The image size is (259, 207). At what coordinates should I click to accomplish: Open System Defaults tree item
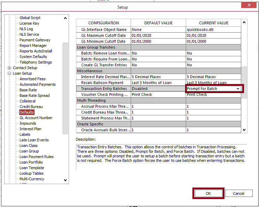click(x=33, y=57)
